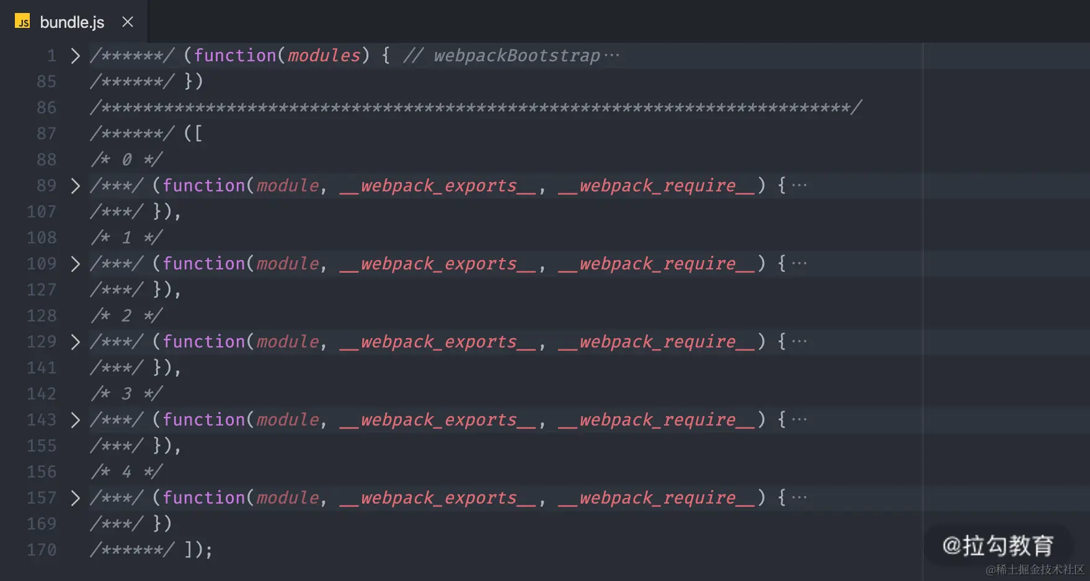Click the '/* 0 */' comment
Viewport: 1090px width, 581px height.
pyautogui.click(x=126, y=160)
